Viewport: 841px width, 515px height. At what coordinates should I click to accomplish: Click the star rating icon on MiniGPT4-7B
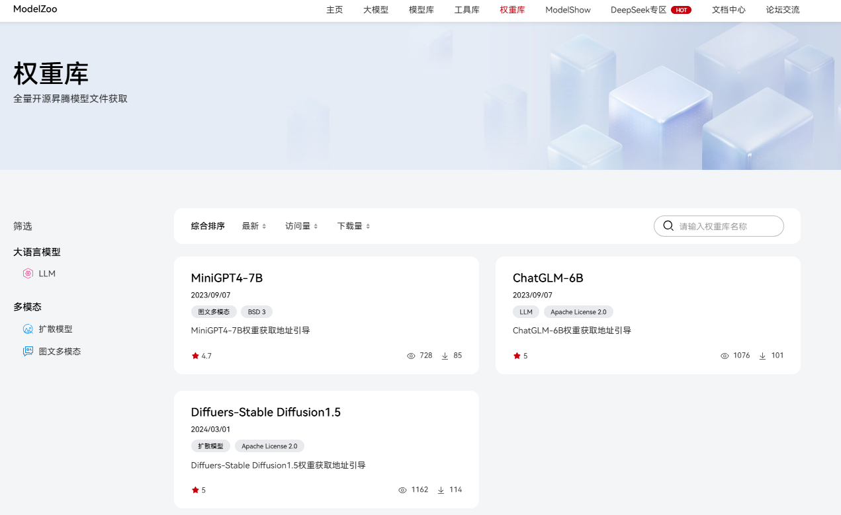click(x=195, y=356)
